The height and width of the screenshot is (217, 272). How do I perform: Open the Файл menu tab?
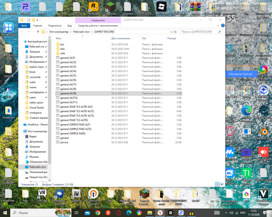coord(24,25)
